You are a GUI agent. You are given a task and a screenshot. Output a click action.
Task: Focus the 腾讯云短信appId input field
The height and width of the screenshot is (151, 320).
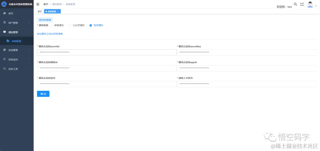pyautogui.click(x=247, y=68)
